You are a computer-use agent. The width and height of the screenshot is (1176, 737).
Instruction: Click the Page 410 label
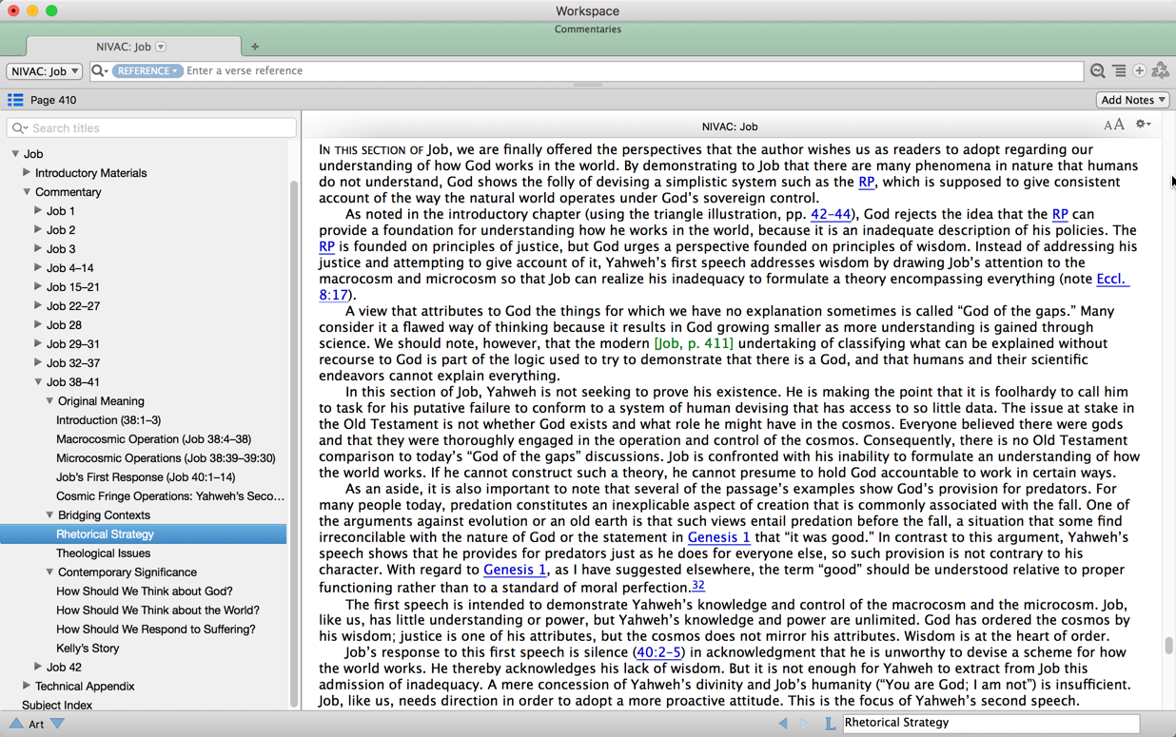(x=53, y=100)
